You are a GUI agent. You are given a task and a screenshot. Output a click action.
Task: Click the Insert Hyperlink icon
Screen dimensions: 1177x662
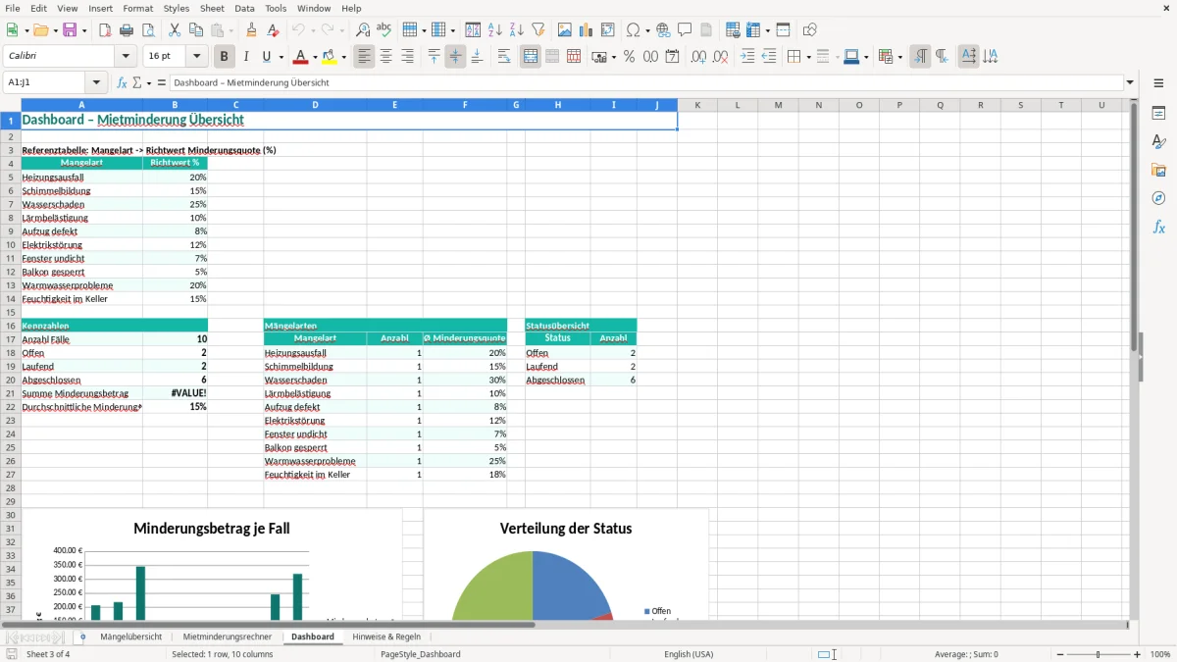[664, 30]
